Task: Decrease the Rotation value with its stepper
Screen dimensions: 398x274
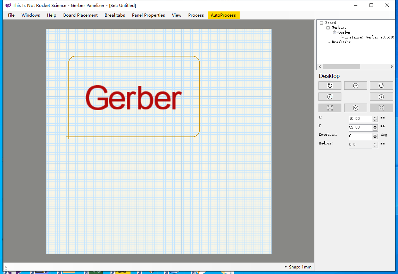Action: coord(375,138)
